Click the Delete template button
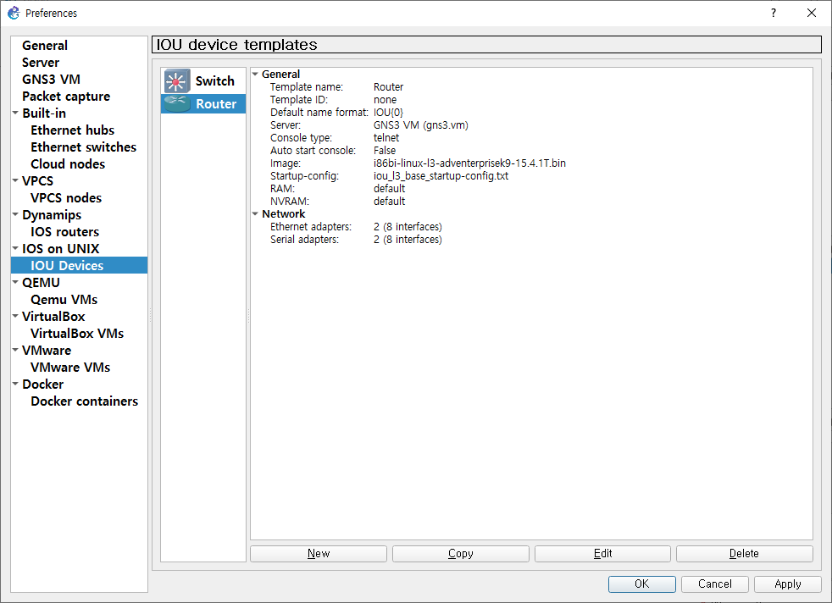 745,554
